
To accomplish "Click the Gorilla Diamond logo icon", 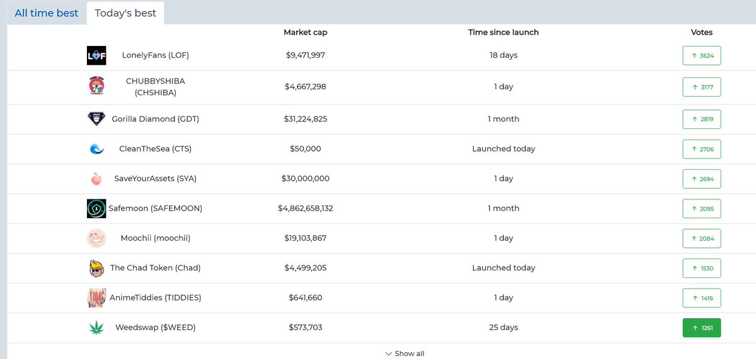I will pos(96,119).
